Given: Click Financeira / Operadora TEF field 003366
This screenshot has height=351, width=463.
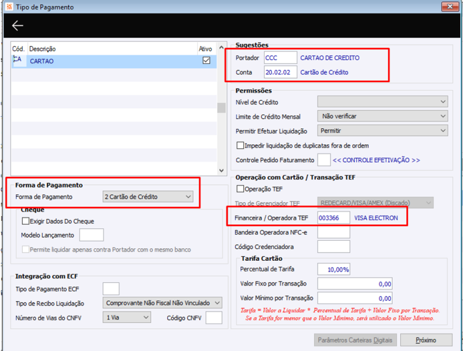Looking at the screenshot, I should click(x=333, y=218).
